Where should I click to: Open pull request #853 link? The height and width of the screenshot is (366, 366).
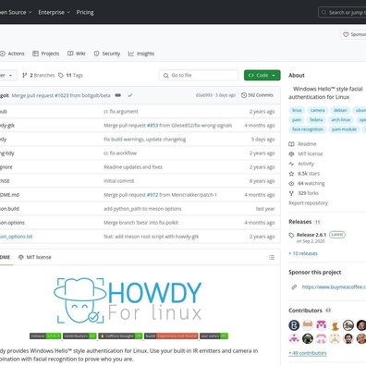pyautogui.click(x=152, y=126)
